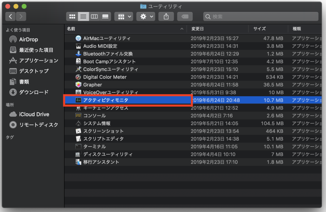The height and width of the screenshot is (212, 326).
Task: Minimize the ユーティリティ window
Action: (16, 6)
